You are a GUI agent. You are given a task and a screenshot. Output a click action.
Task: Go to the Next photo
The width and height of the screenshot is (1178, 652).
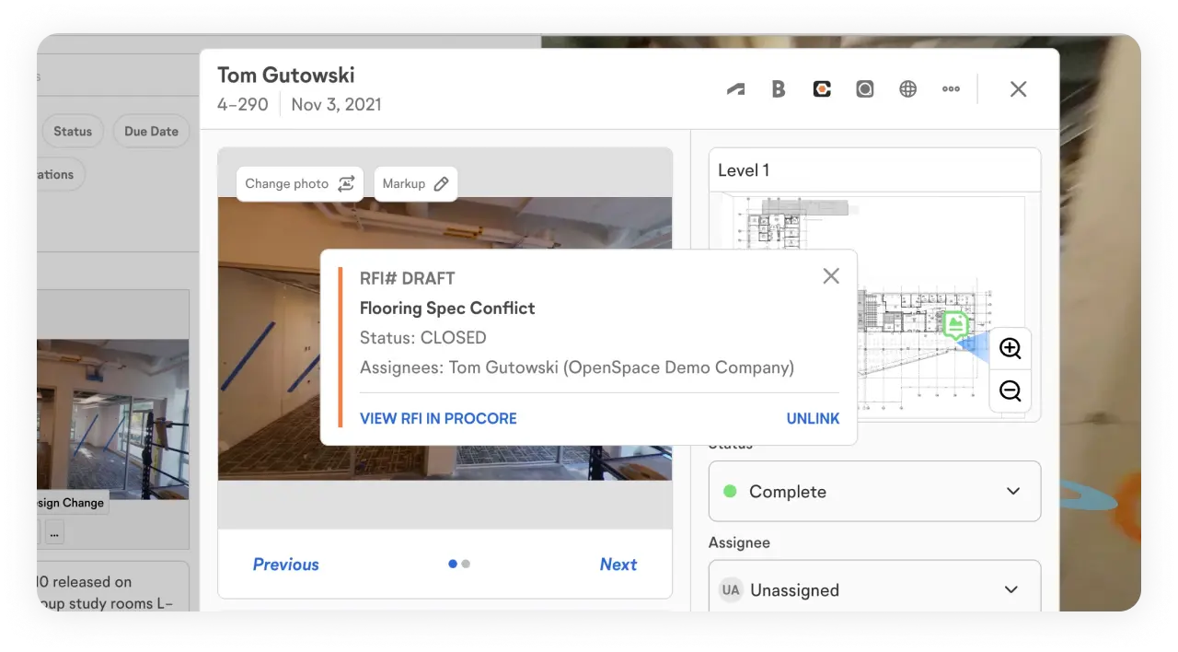pyautogui.click(x=618, y=565)
